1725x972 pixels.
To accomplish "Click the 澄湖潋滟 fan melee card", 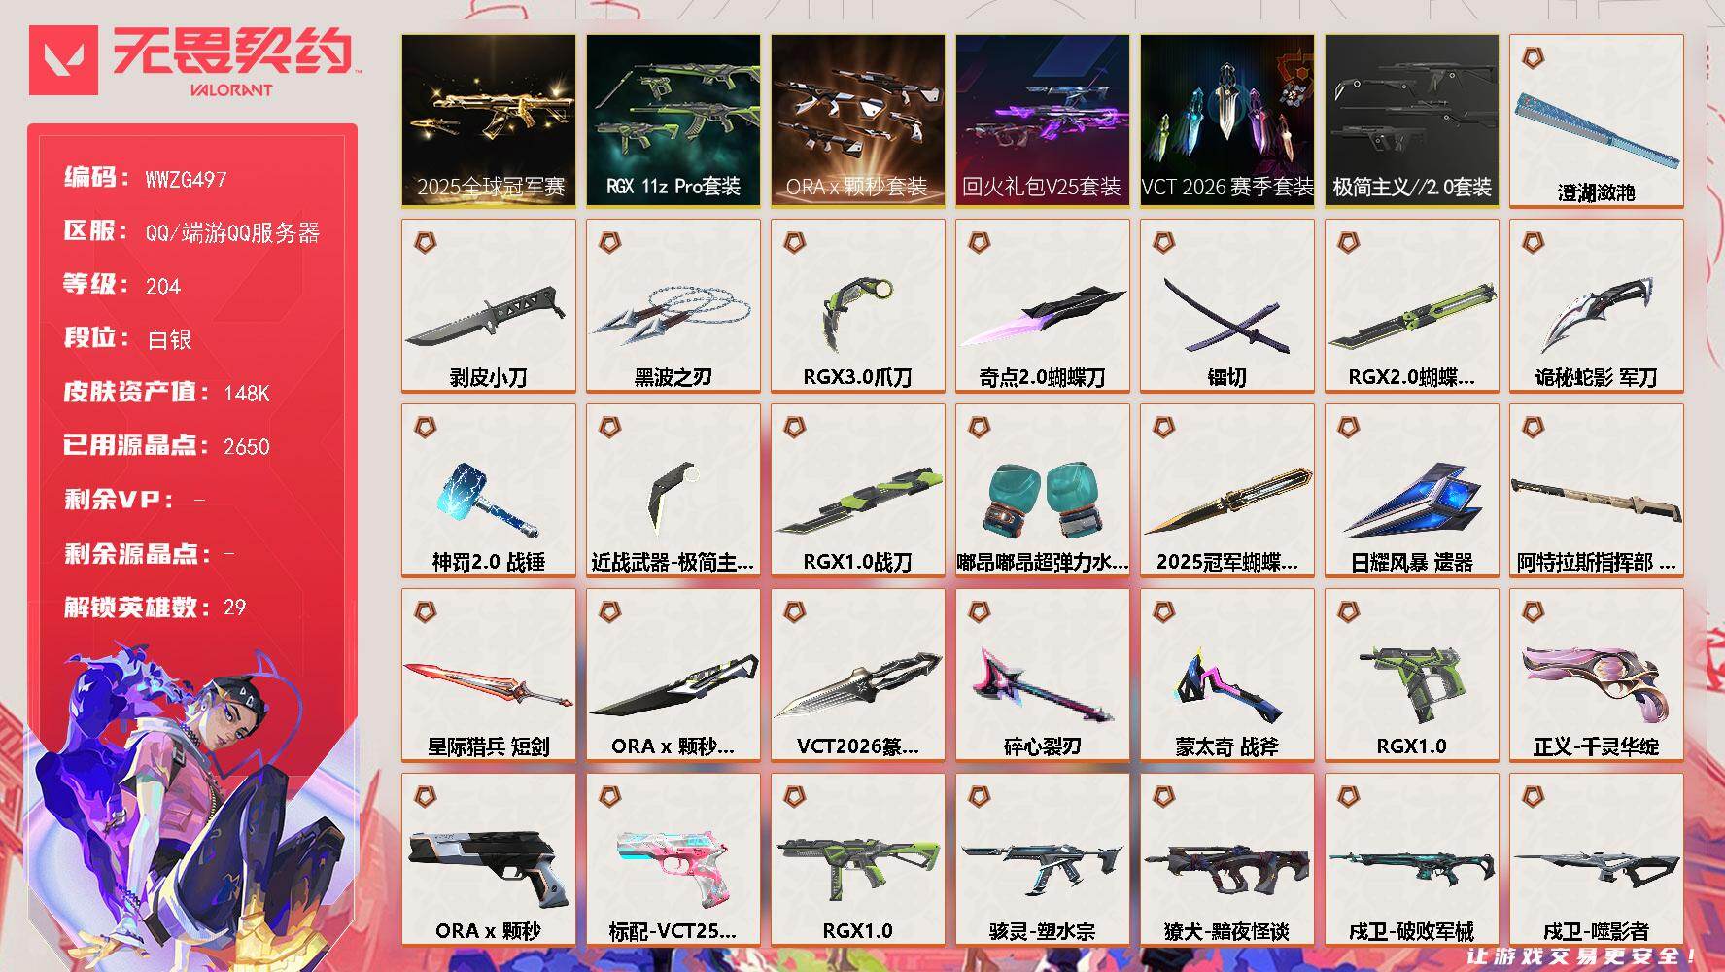I will 1596,121.
